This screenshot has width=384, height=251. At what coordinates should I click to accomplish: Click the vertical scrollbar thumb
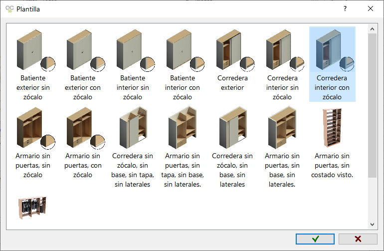coord(372,105)
